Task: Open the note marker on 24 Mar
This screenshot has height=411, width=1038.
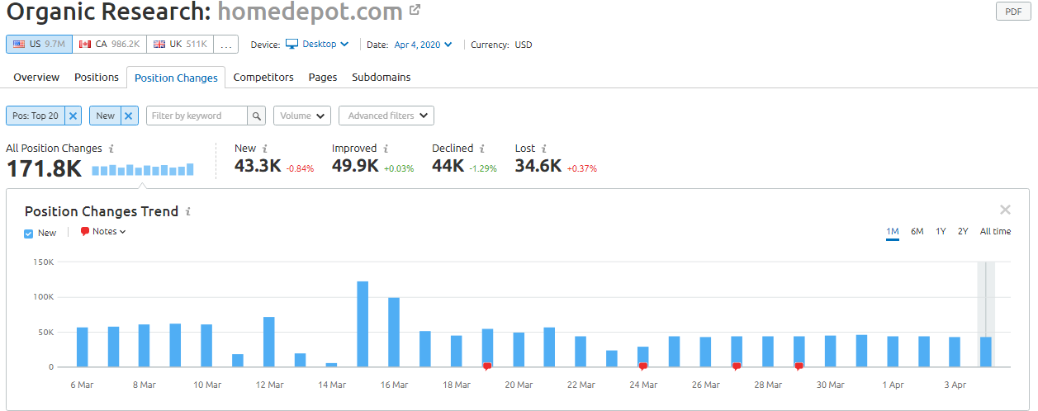Action: [642, 366]
